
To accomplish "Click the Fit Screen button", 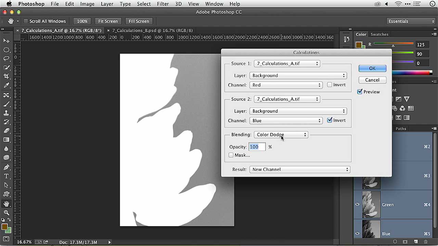I will coord(108,21).
